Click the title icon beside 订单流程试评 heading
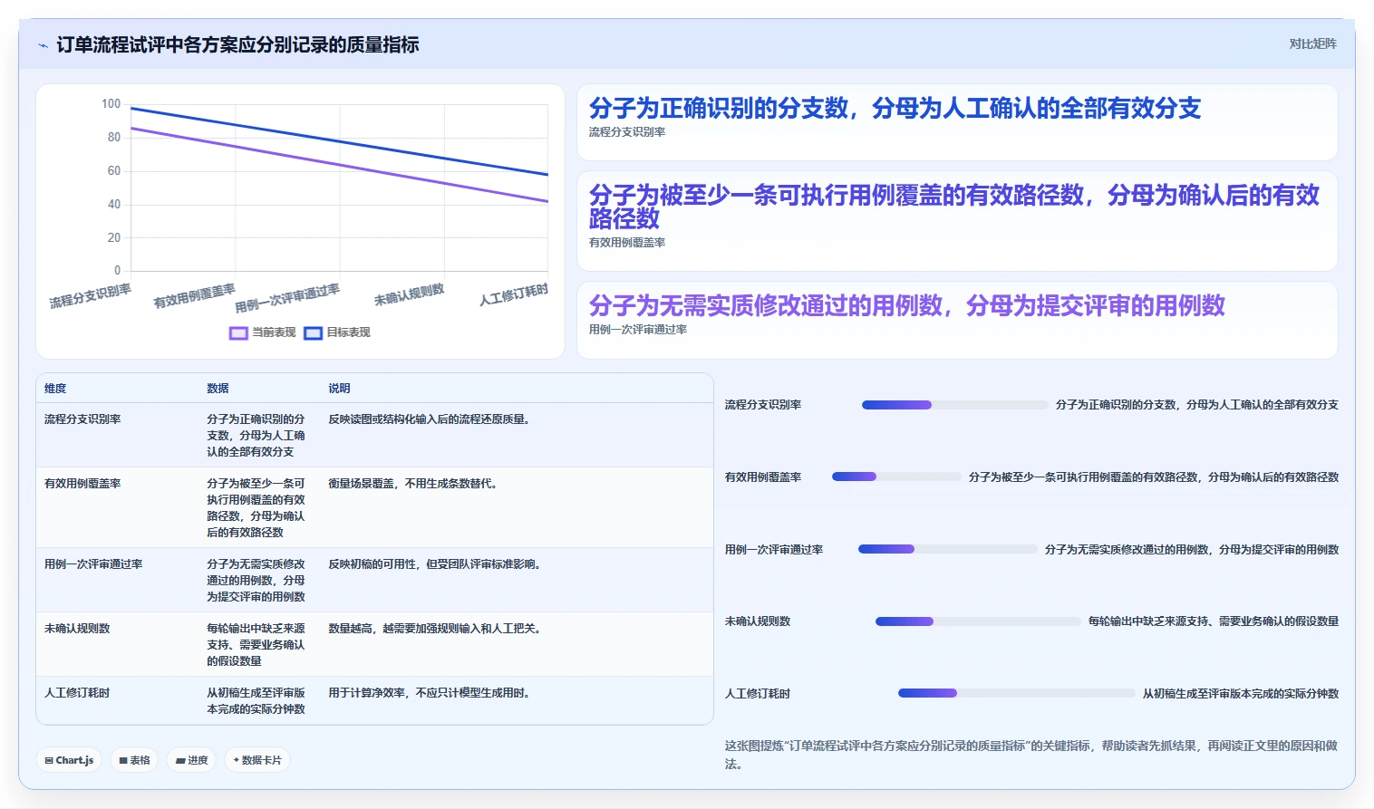 (x=43, y=45)
